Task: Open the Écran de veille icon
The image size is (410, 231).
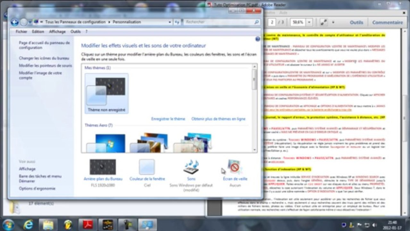Action: point(235,167)
